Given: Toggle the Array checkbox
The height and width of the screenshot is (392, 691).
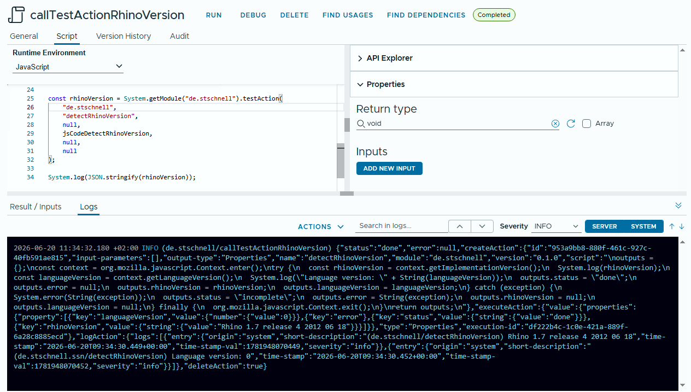Looking at the screenshot, I should coord(587,124).
